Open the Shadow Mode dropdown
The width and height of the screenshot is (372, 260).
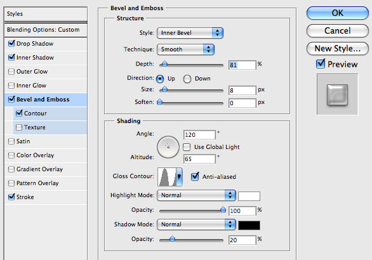tap(196, 224)
